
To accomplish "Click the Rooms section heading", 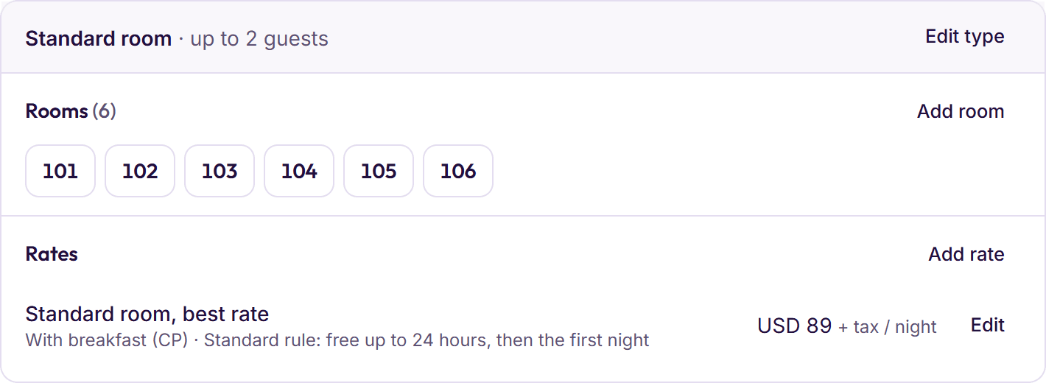I will pyautogui.click(x=57, y=111).
